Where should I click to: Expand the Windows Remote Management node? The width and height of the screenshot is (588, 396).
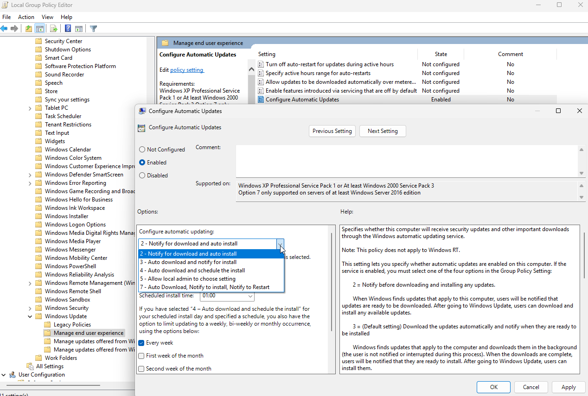(30, 283)
